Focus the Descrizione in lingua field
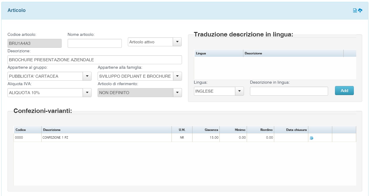The height and width of the screenshot is (196, 370). (x=289, y=91)
